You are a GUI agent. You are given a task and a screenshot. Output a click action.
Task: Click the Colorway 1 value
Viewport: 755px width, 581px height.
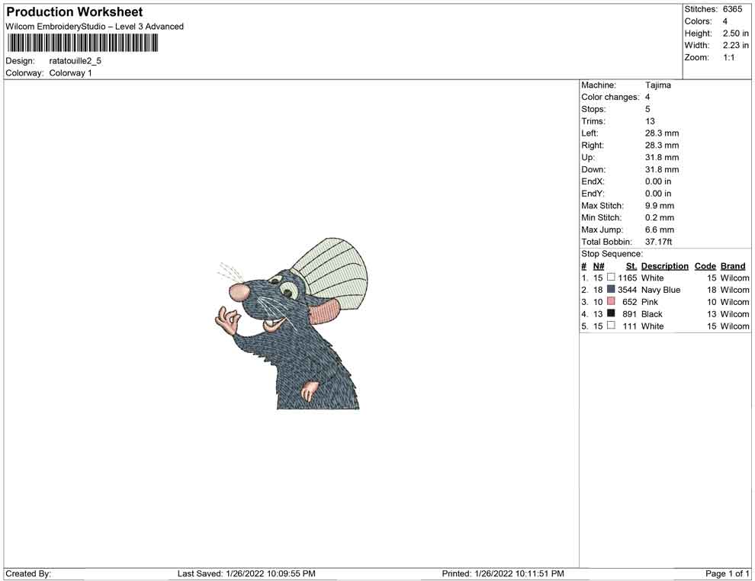tap(70, 73)
